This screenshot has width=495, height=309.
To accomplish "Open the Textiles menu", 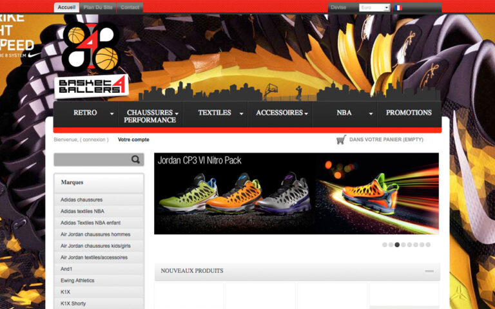I will [x=215, y=113].
